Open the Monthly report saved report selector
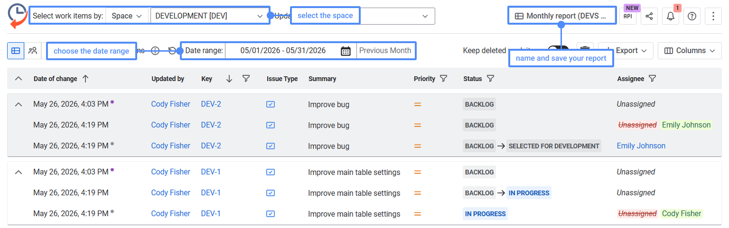 pyautogui.click(x=561, y=16)
